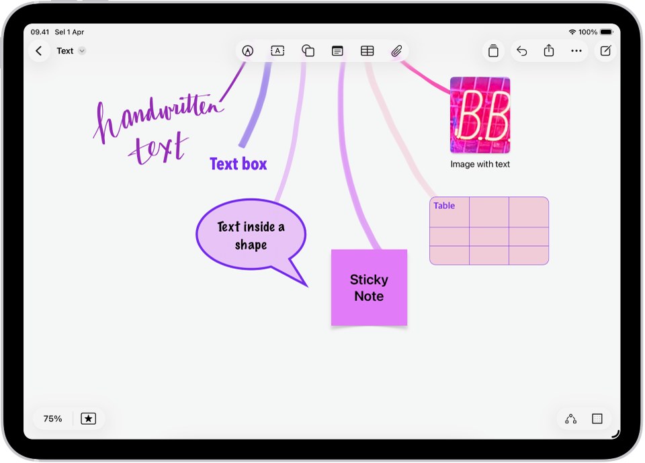Open the board title dropdown
This screenshot has height=463, width=645.
(x=81, y=50)
